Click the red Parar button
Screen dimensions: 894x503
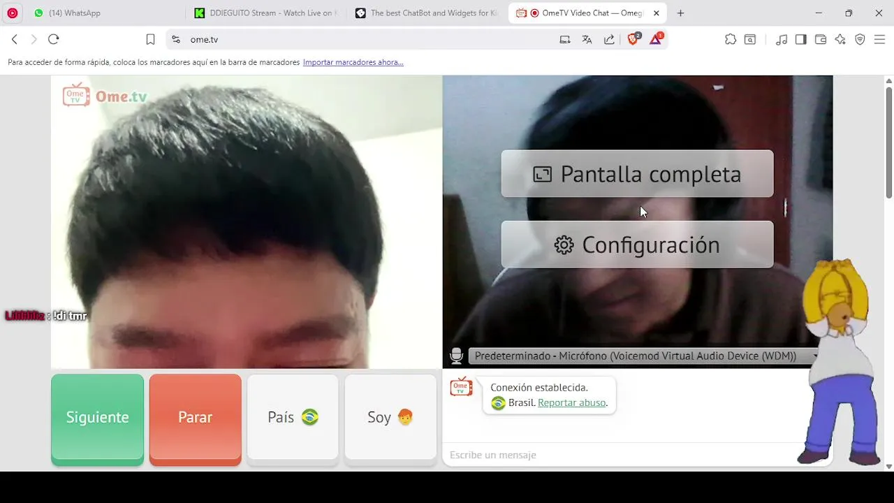[196, 418]
